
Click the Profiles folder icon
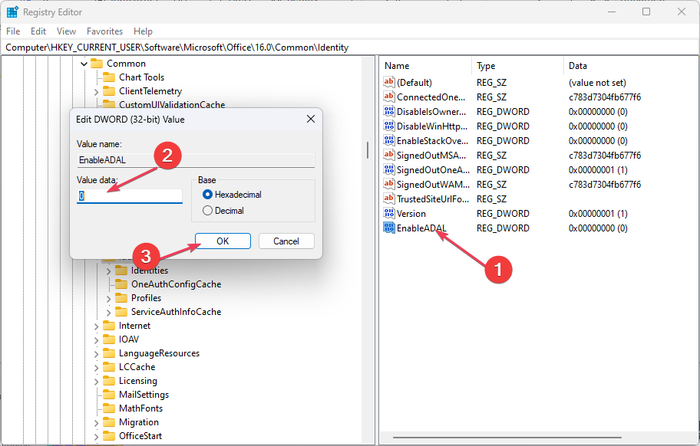point(121,297)
